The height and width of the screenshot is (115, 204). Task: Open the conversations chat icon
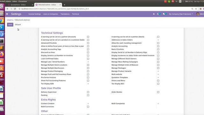point(164,14)
